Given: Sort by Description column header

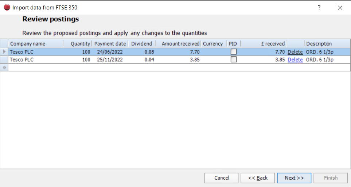Looking at the screenshot, I should [327, 44].
